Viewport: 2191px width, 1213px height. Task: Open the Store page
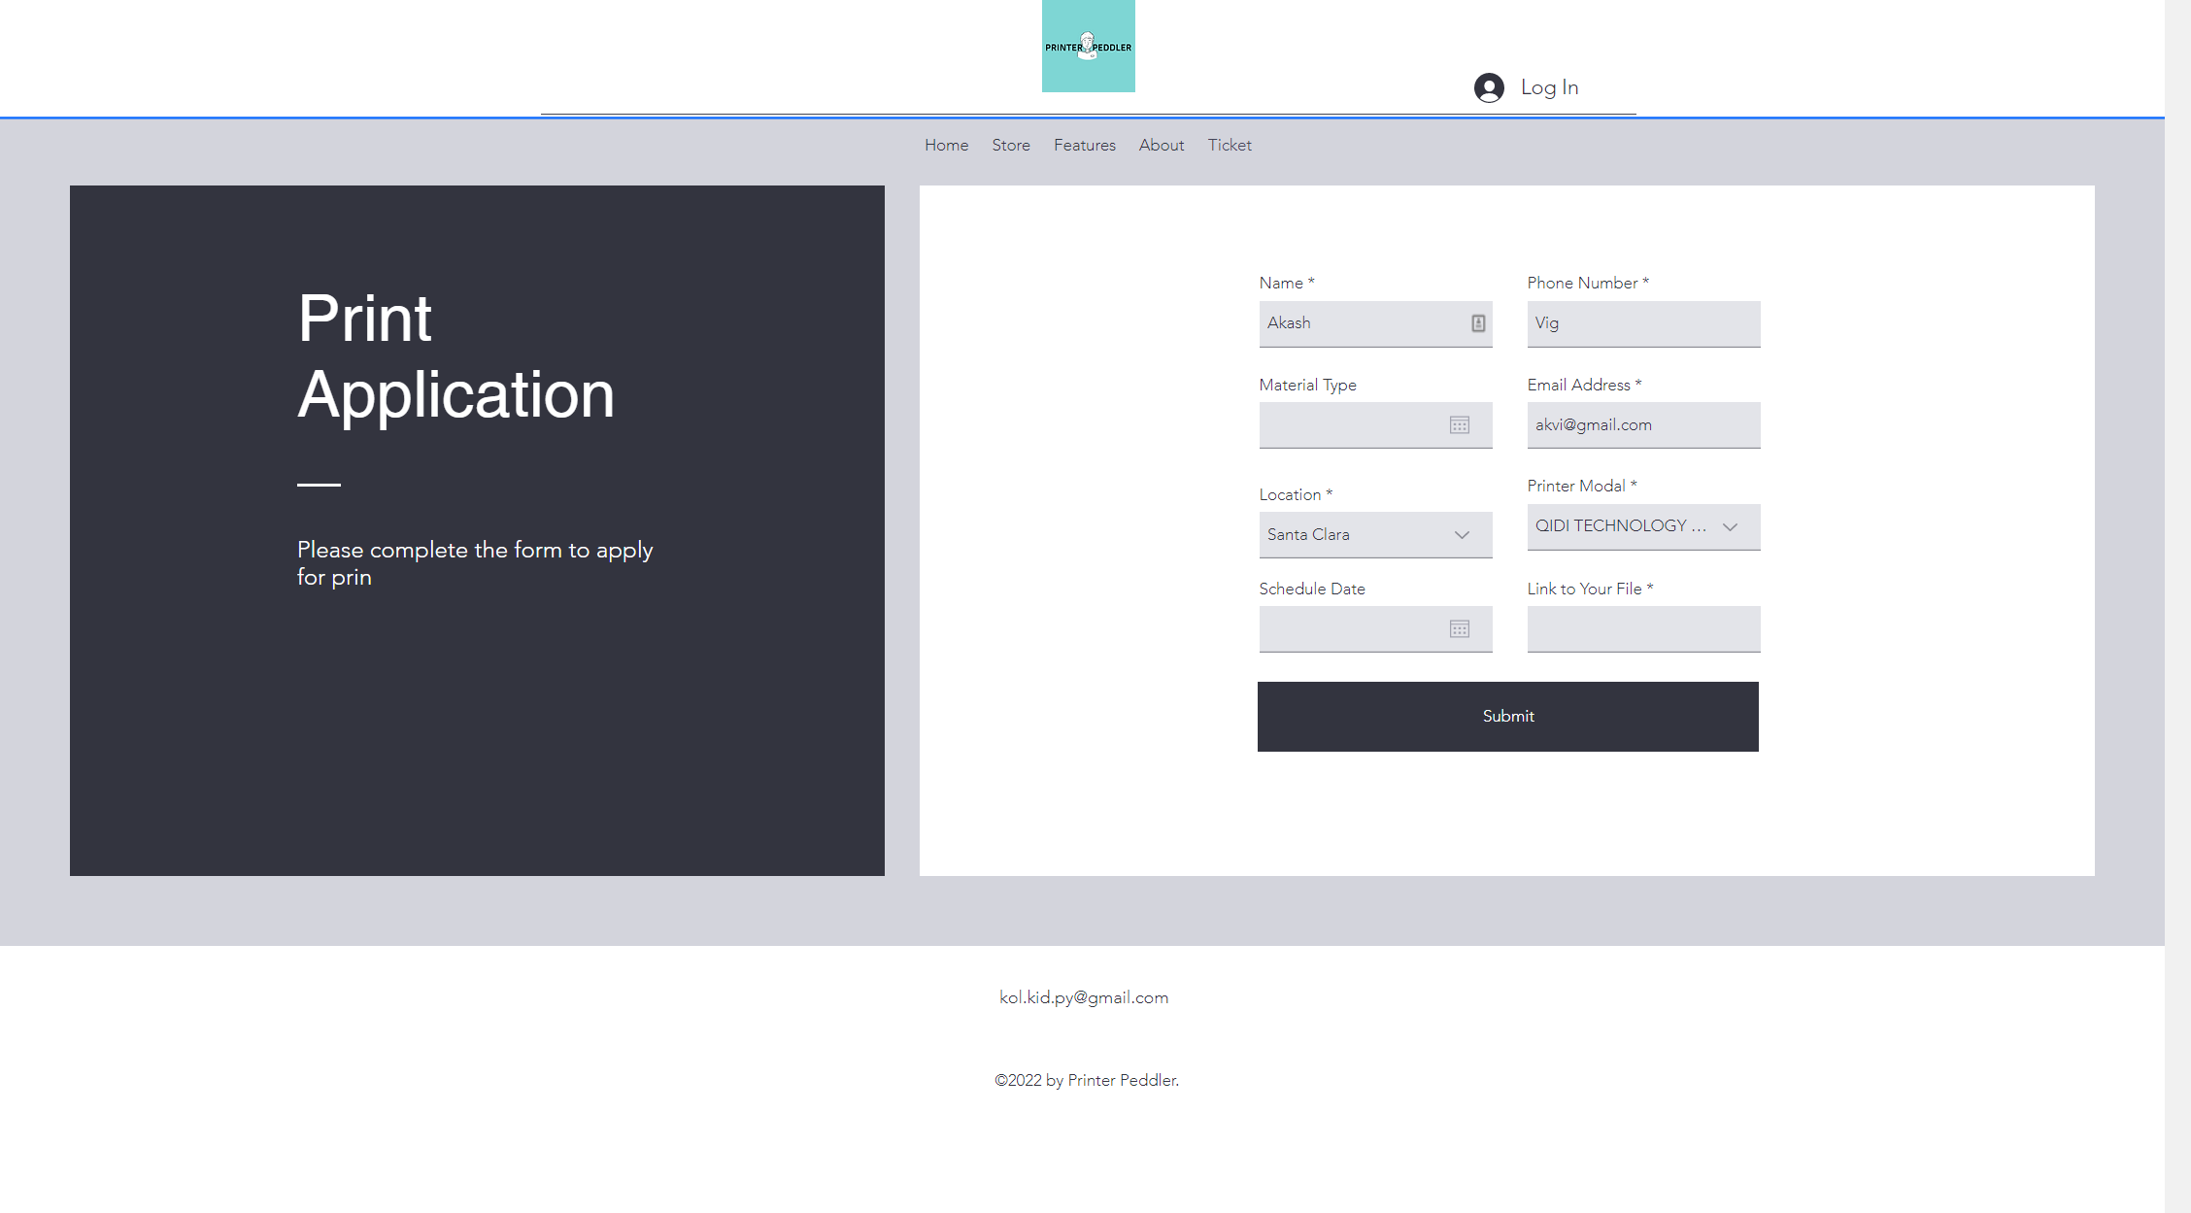coord(1010,145)
